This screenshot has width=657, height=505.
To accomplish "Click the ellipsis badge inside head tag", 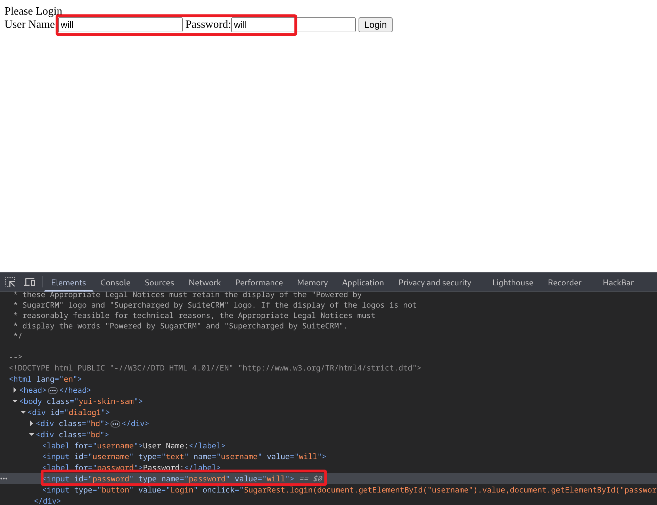I will tap(53, 390).
